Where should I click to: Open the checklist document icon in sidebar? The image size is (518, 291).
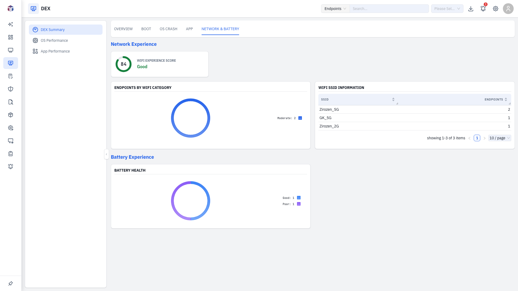[11, 76]
